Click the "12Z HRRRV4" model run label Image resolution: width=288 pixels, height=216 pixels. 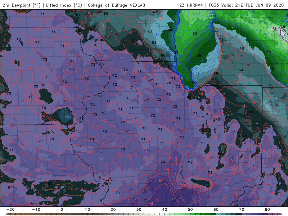pyautogui.click(x=190, y=5)
